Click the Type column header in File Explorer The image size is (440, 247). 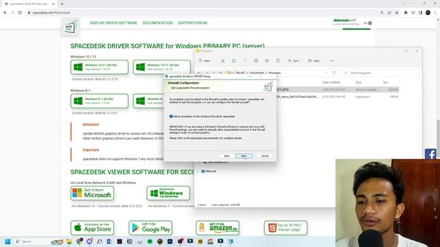[359, 82]
